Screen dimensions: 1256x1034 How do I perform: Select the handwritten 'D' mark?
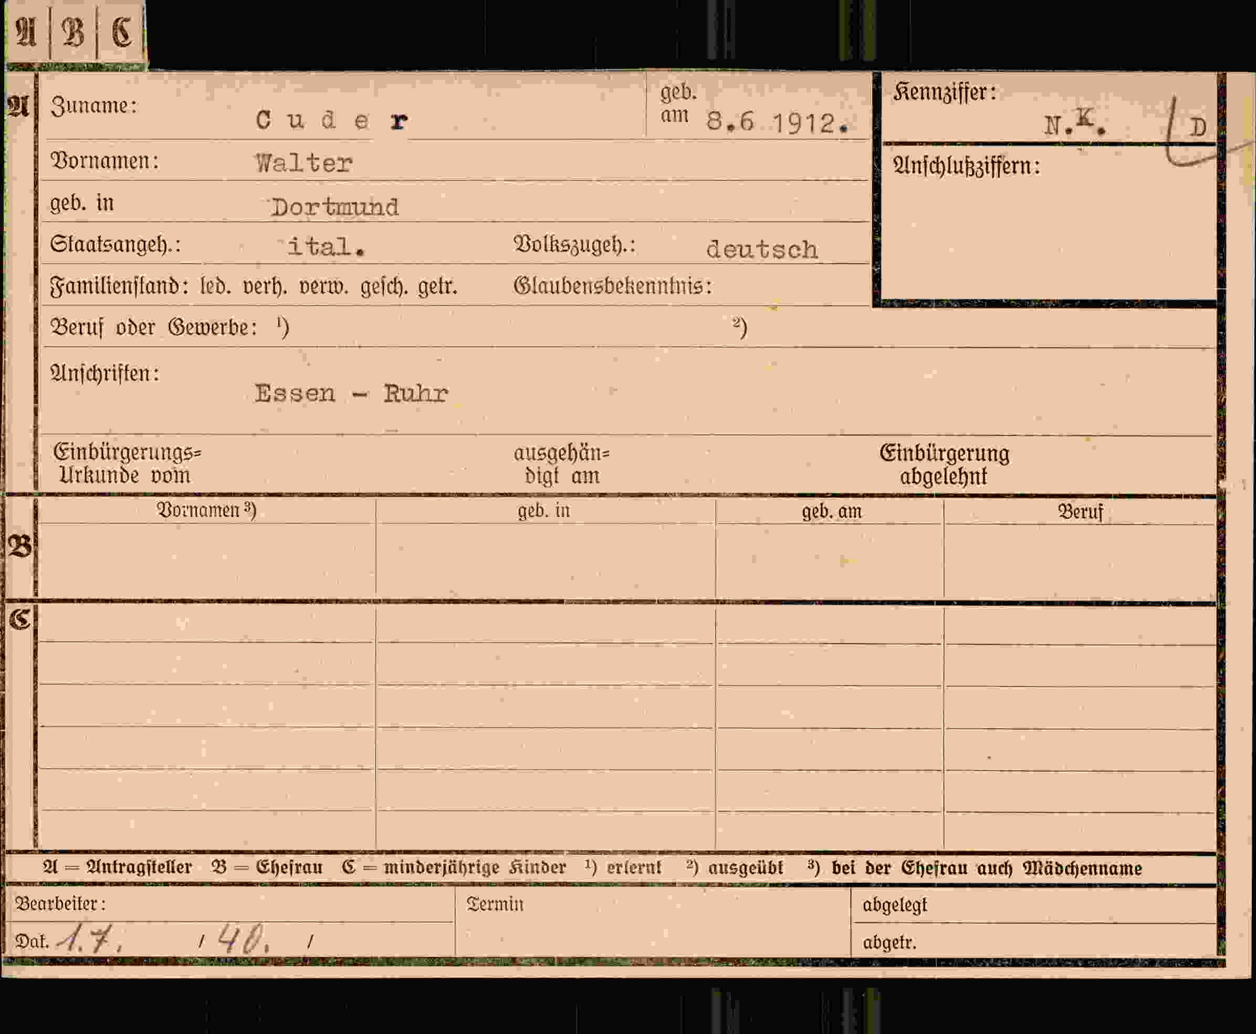(1198, 128)
